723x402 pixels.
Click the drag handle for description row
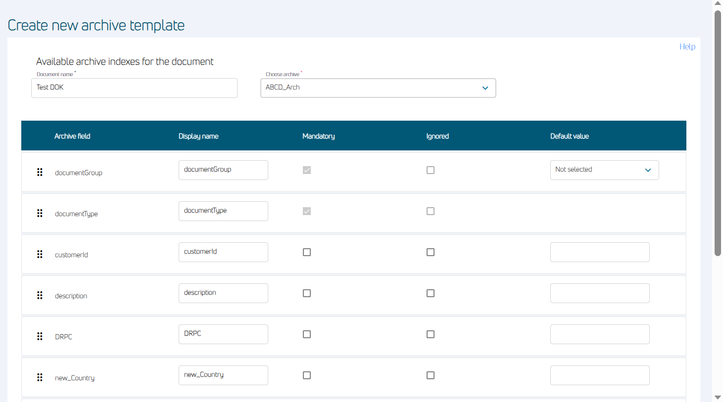coord(40,295)
